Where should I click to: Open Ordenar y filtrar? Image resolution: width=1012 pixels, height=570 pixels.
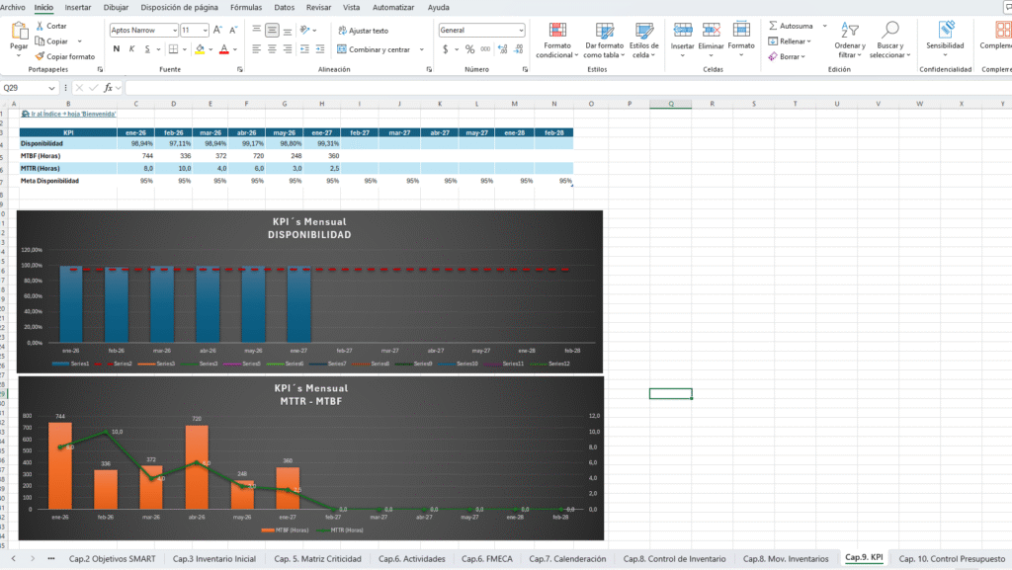[x=849, y=40]
